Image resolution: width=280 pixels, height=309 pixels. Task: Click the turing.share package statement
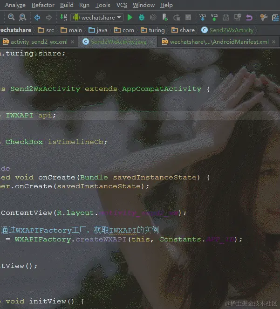click(33, 54)
